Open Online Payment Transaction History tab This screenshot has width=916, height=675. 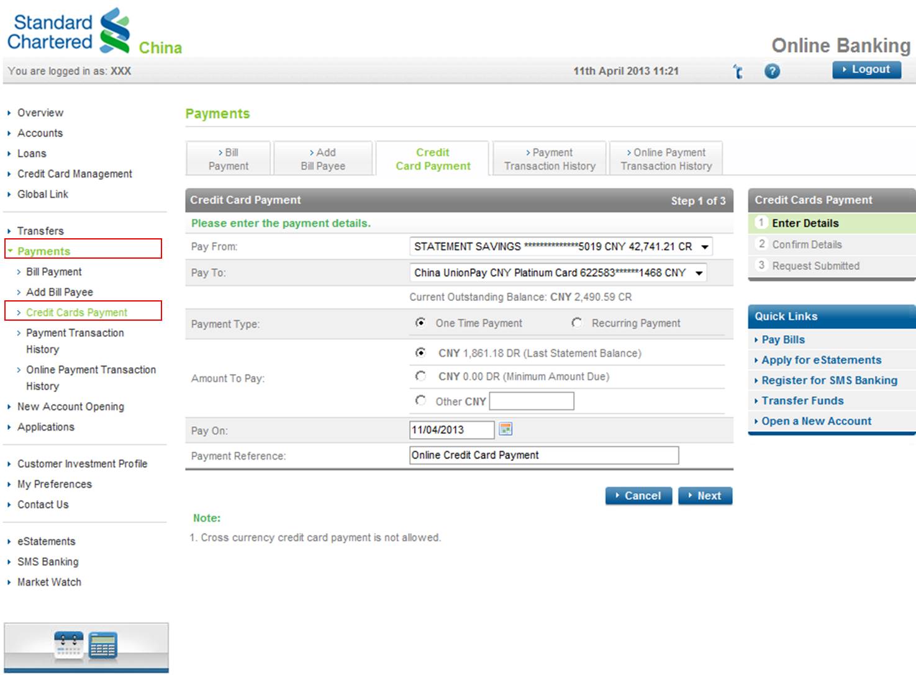click(666, 159)
